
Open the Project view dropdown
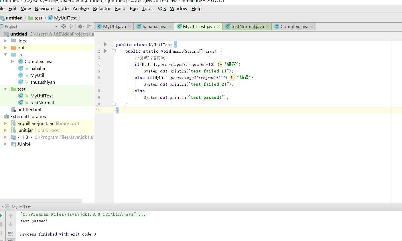click(x=56, y=26)
